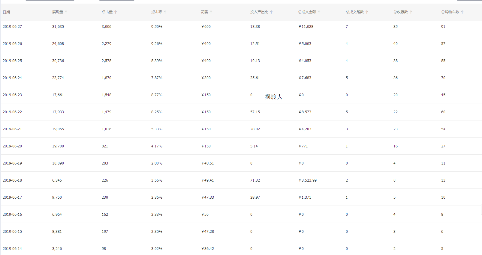Click the 花费 header label
This screenshot has width=482, height=255.
click(204, 12)
